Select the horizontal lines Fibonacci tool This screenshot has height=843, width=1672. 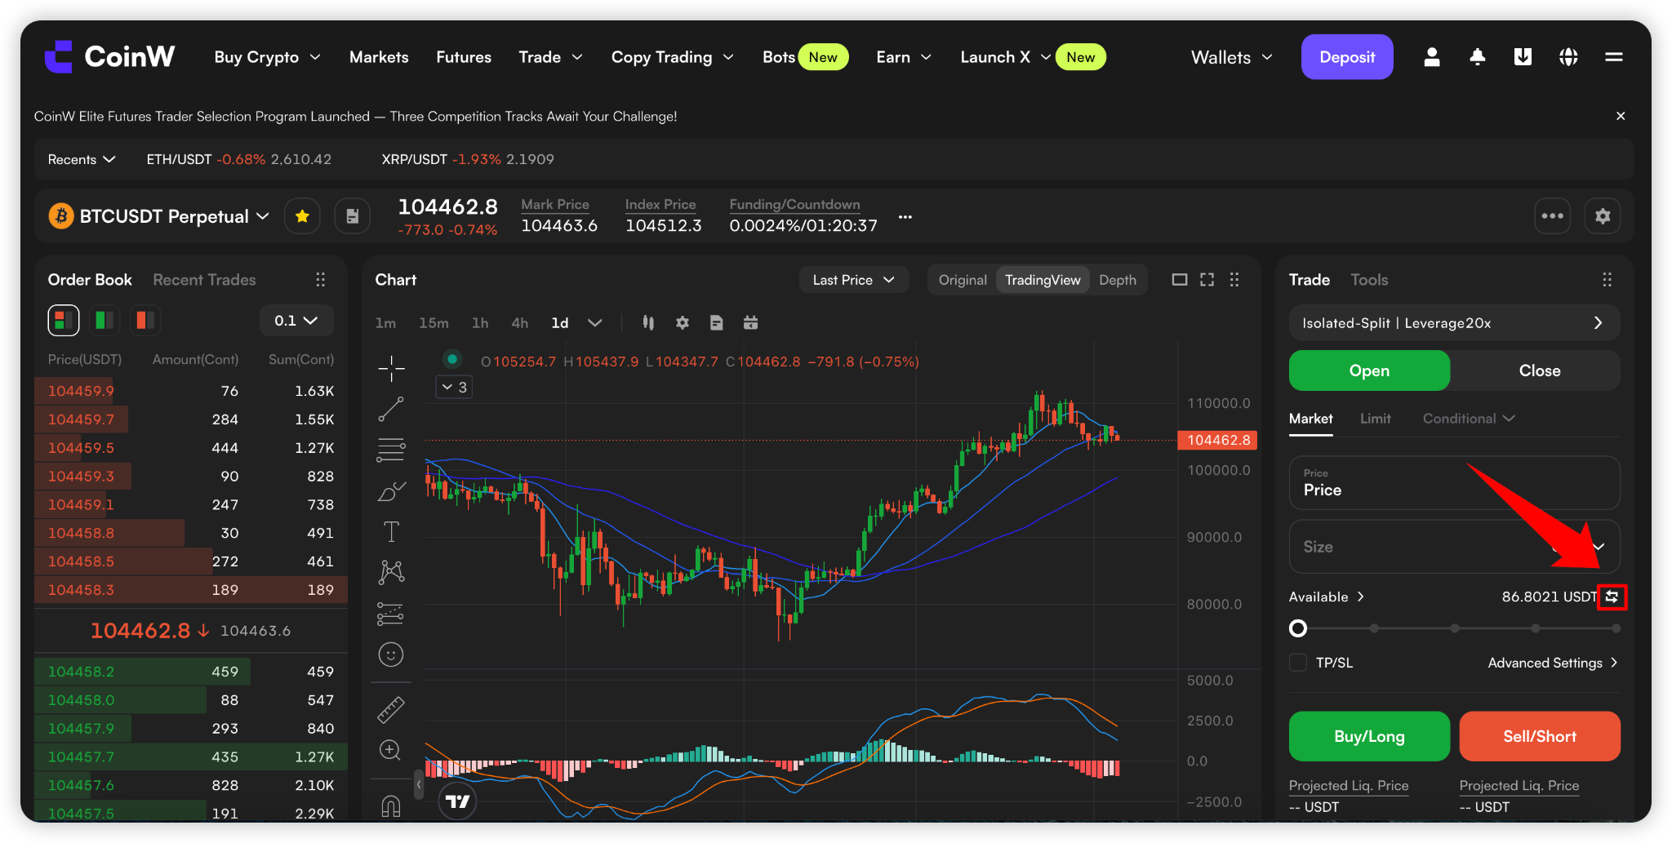coord(391,450)
